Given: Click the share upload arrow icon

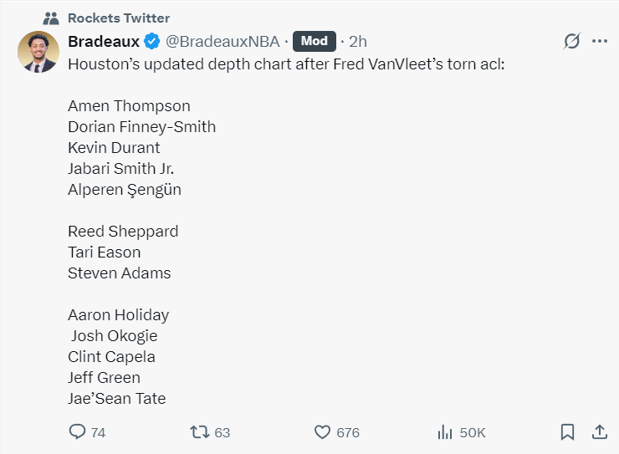Looking at the screenshot, I should click(599, 432).
